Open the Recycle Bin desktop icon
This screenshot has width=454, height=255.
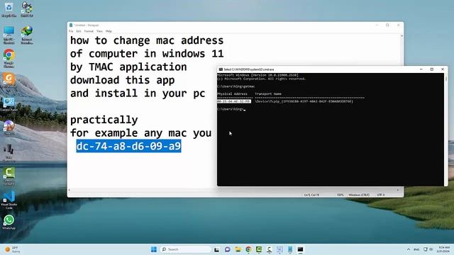coord(9,9)
